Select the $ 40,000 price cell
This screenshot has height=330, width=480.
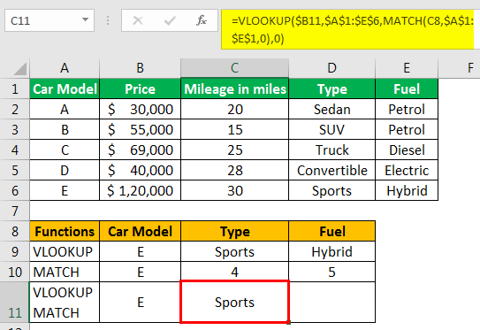coord(141,170)
